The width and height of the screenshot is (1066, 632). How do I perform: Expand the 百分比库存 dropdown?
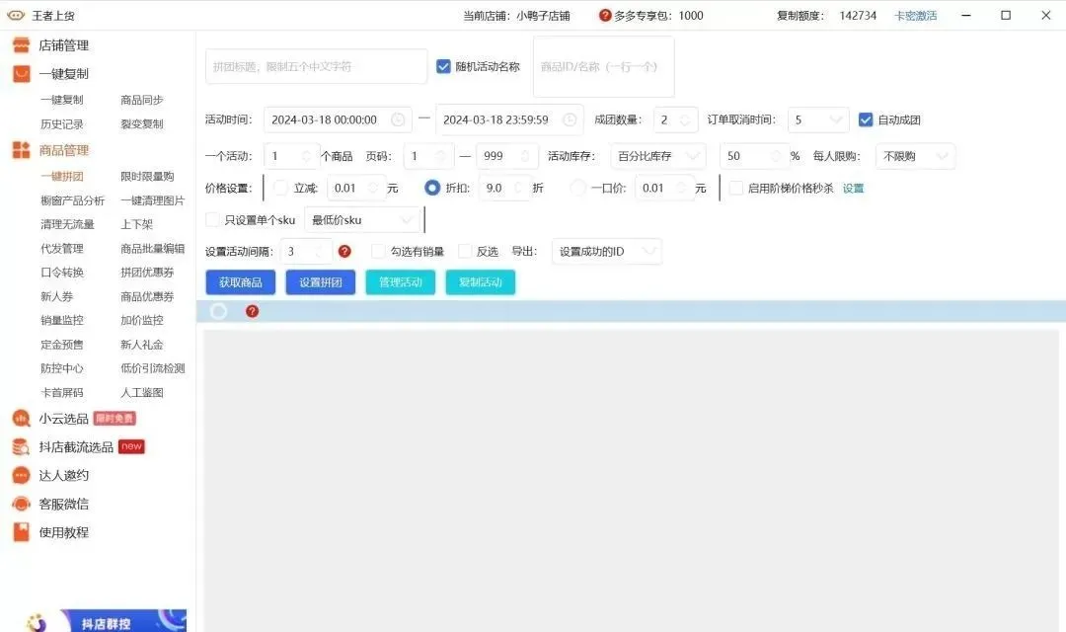tap(656, 156)
